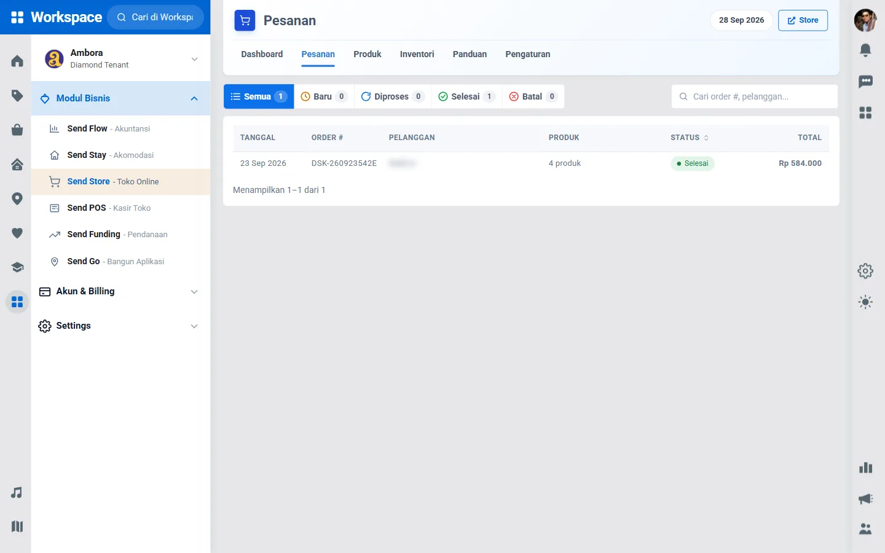Click the PELANGGAN column header

click(x=412, y=138)
